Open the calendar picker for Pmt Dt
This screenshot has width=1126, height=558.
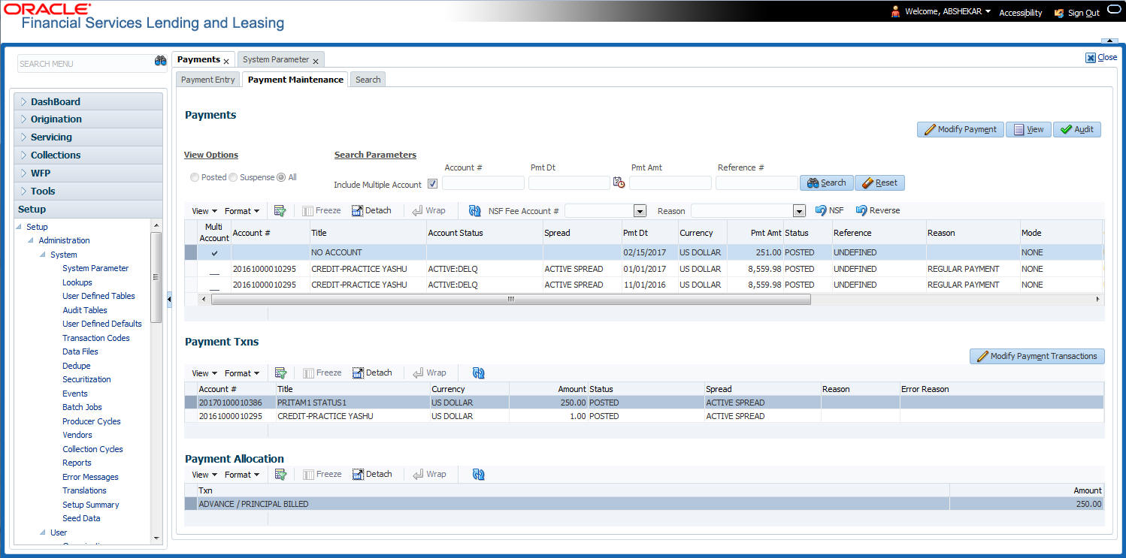pyautogui.click(x=619, y=182)
